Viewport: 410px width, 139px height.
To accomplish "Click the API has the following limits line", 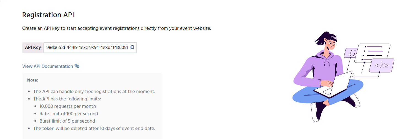I will tap(67, 99).
